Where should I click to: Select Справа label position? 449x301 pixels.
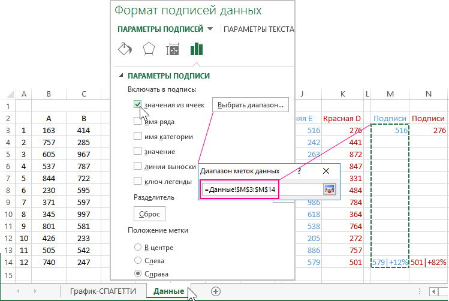138,273
